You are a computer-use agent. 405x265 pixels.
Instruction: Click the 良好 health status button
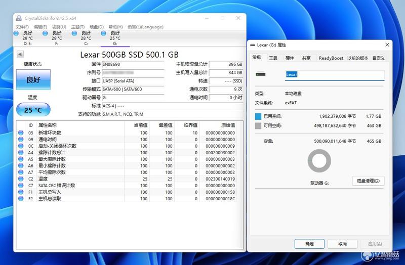pyautogui.click(x=33, y=80)
